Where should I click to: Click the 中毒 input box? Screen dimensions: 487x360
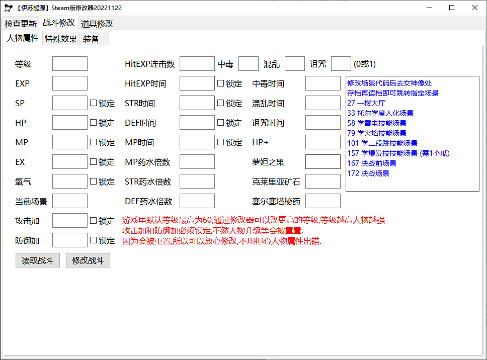point(248,63)
